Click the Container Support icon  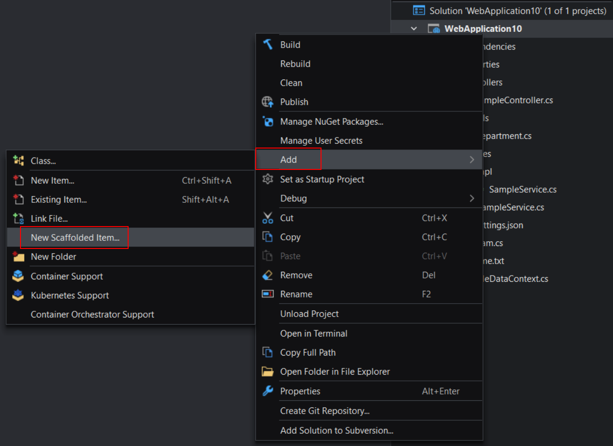[x=18, y=277]
